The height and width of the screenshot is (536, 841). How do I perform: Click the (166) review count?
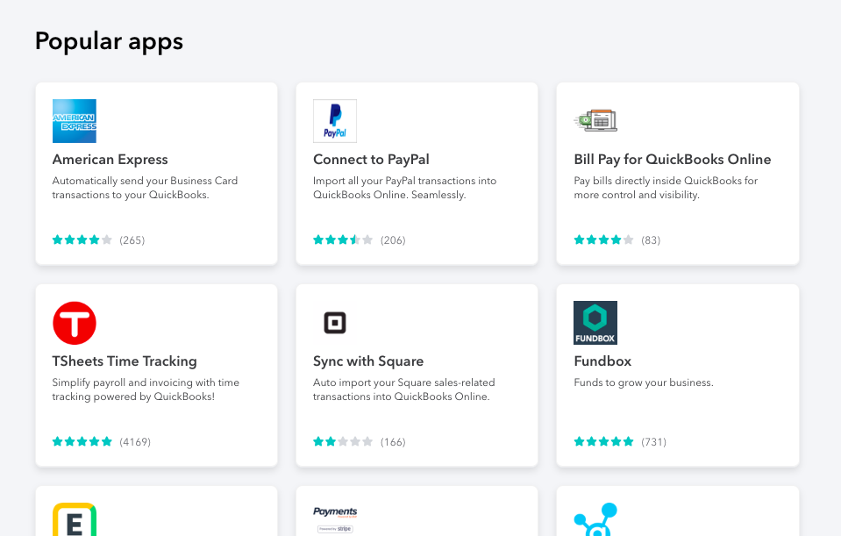393,442
